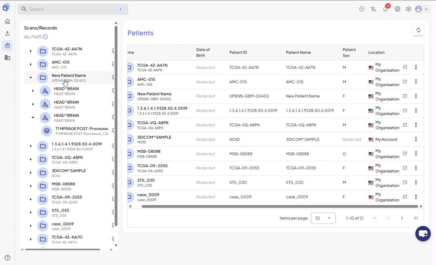Open user account avatar menu
The height and width of the screenshot is (265, 436).
(422, 9)
